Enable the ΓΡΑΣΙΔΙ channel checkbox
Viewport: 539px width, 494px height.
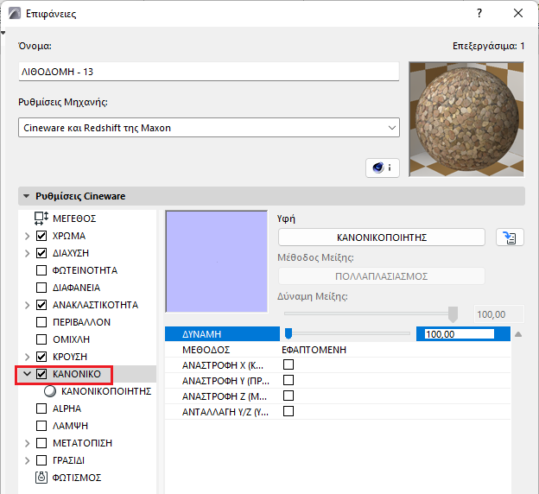tap(41, 460)
